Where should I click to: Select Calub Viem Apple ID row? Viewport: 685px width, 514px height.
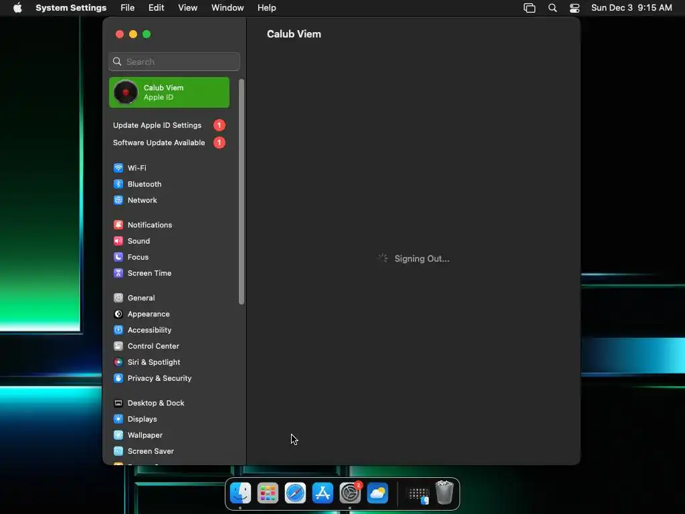[169, 92]
